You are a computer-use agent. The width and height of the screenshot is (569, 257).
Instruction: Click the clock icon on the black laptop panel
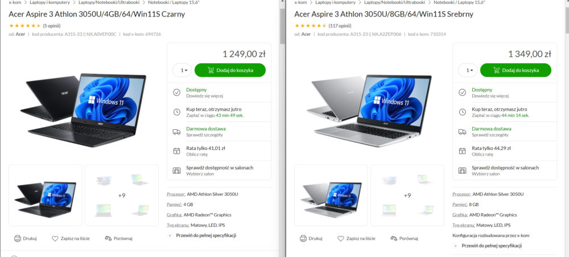point(176,112)
